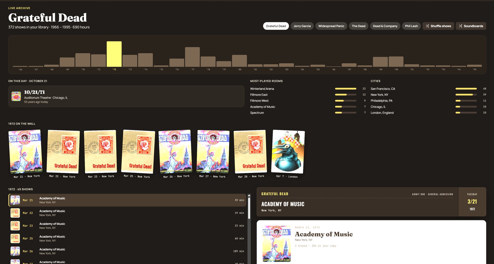Image resolution: width=494 pixels, height=264 pixels.
Task: Select the Mar 22 show, 19 min
Action: [x=128, y=213]
